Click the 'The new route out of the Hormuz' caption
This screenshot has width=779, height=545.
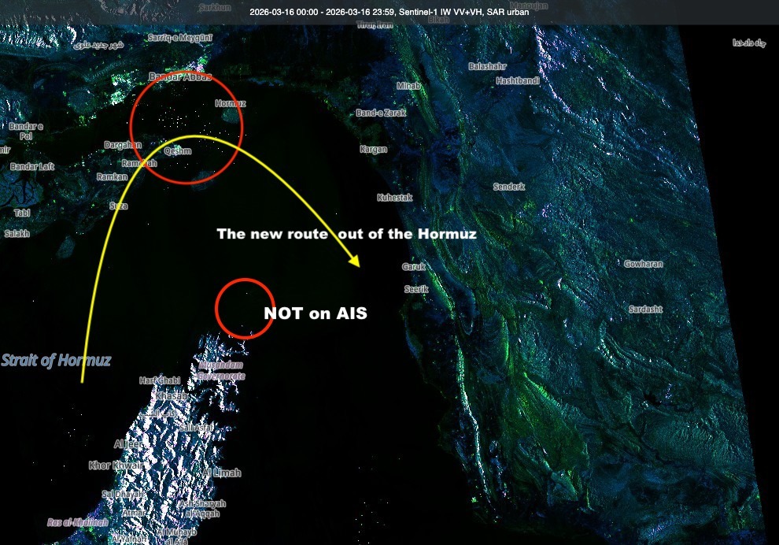point(347,234)
